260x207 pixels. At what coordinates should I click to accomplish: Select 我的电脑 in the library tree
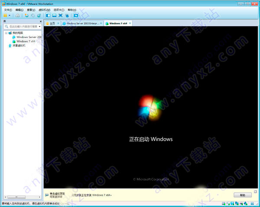click(18, 33)
